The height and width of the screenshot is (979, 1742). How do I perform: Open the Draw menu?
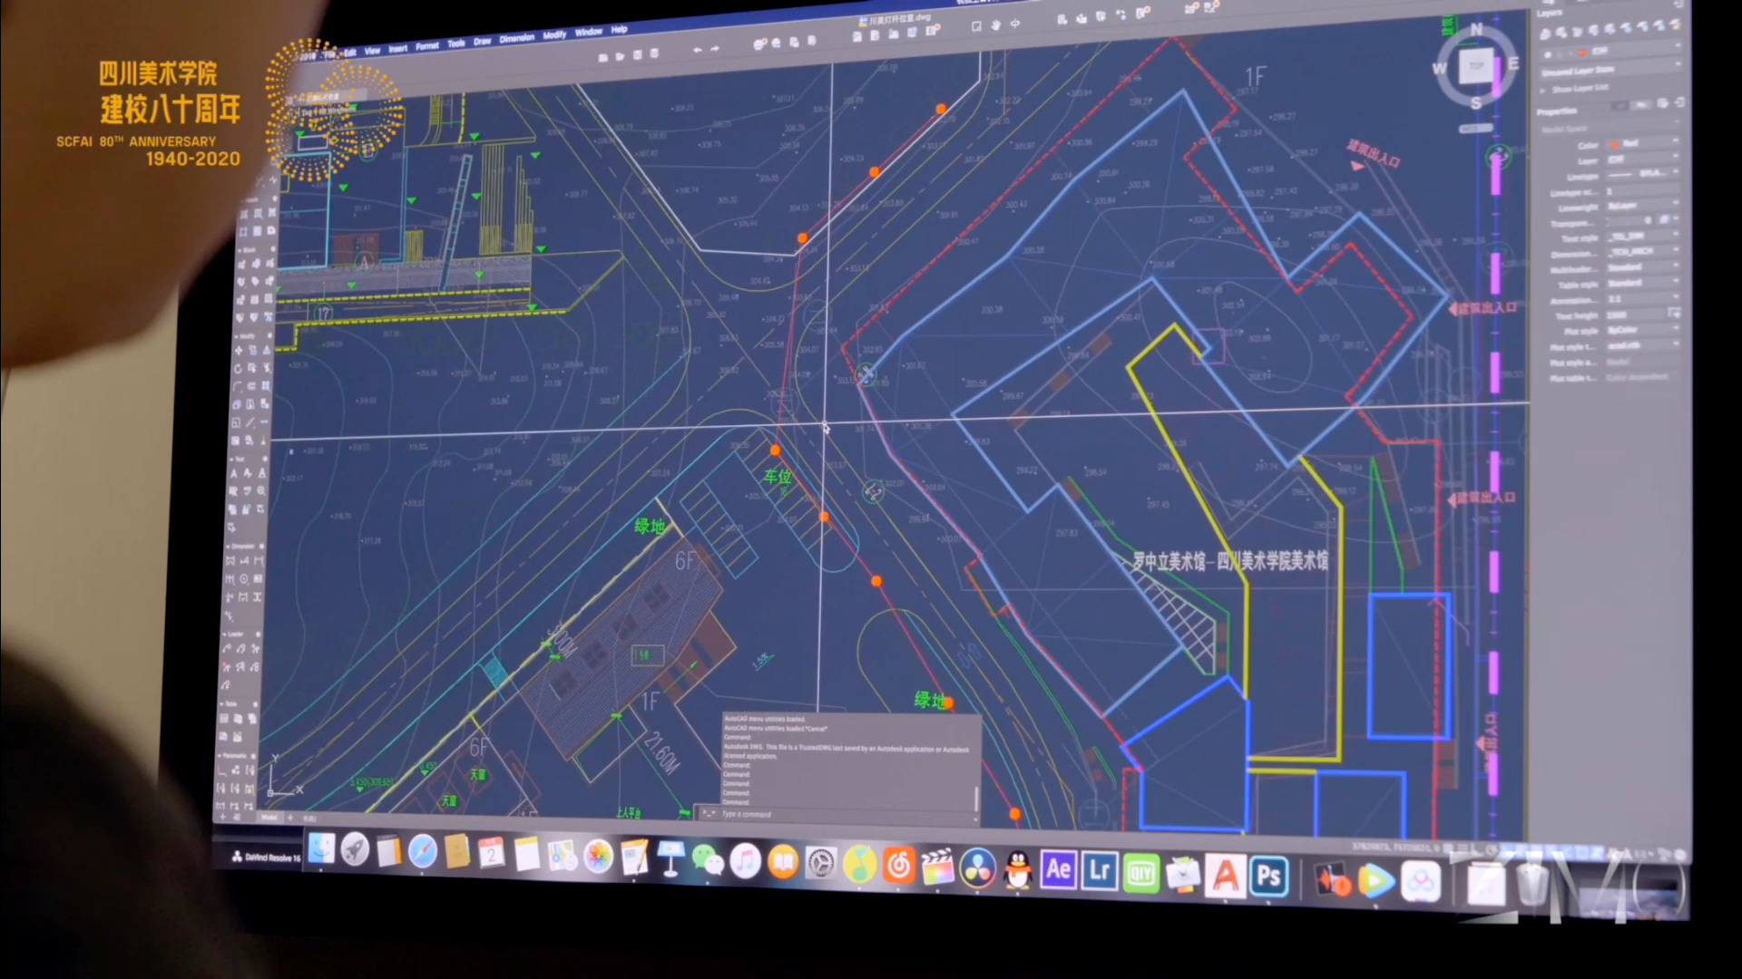482,41
